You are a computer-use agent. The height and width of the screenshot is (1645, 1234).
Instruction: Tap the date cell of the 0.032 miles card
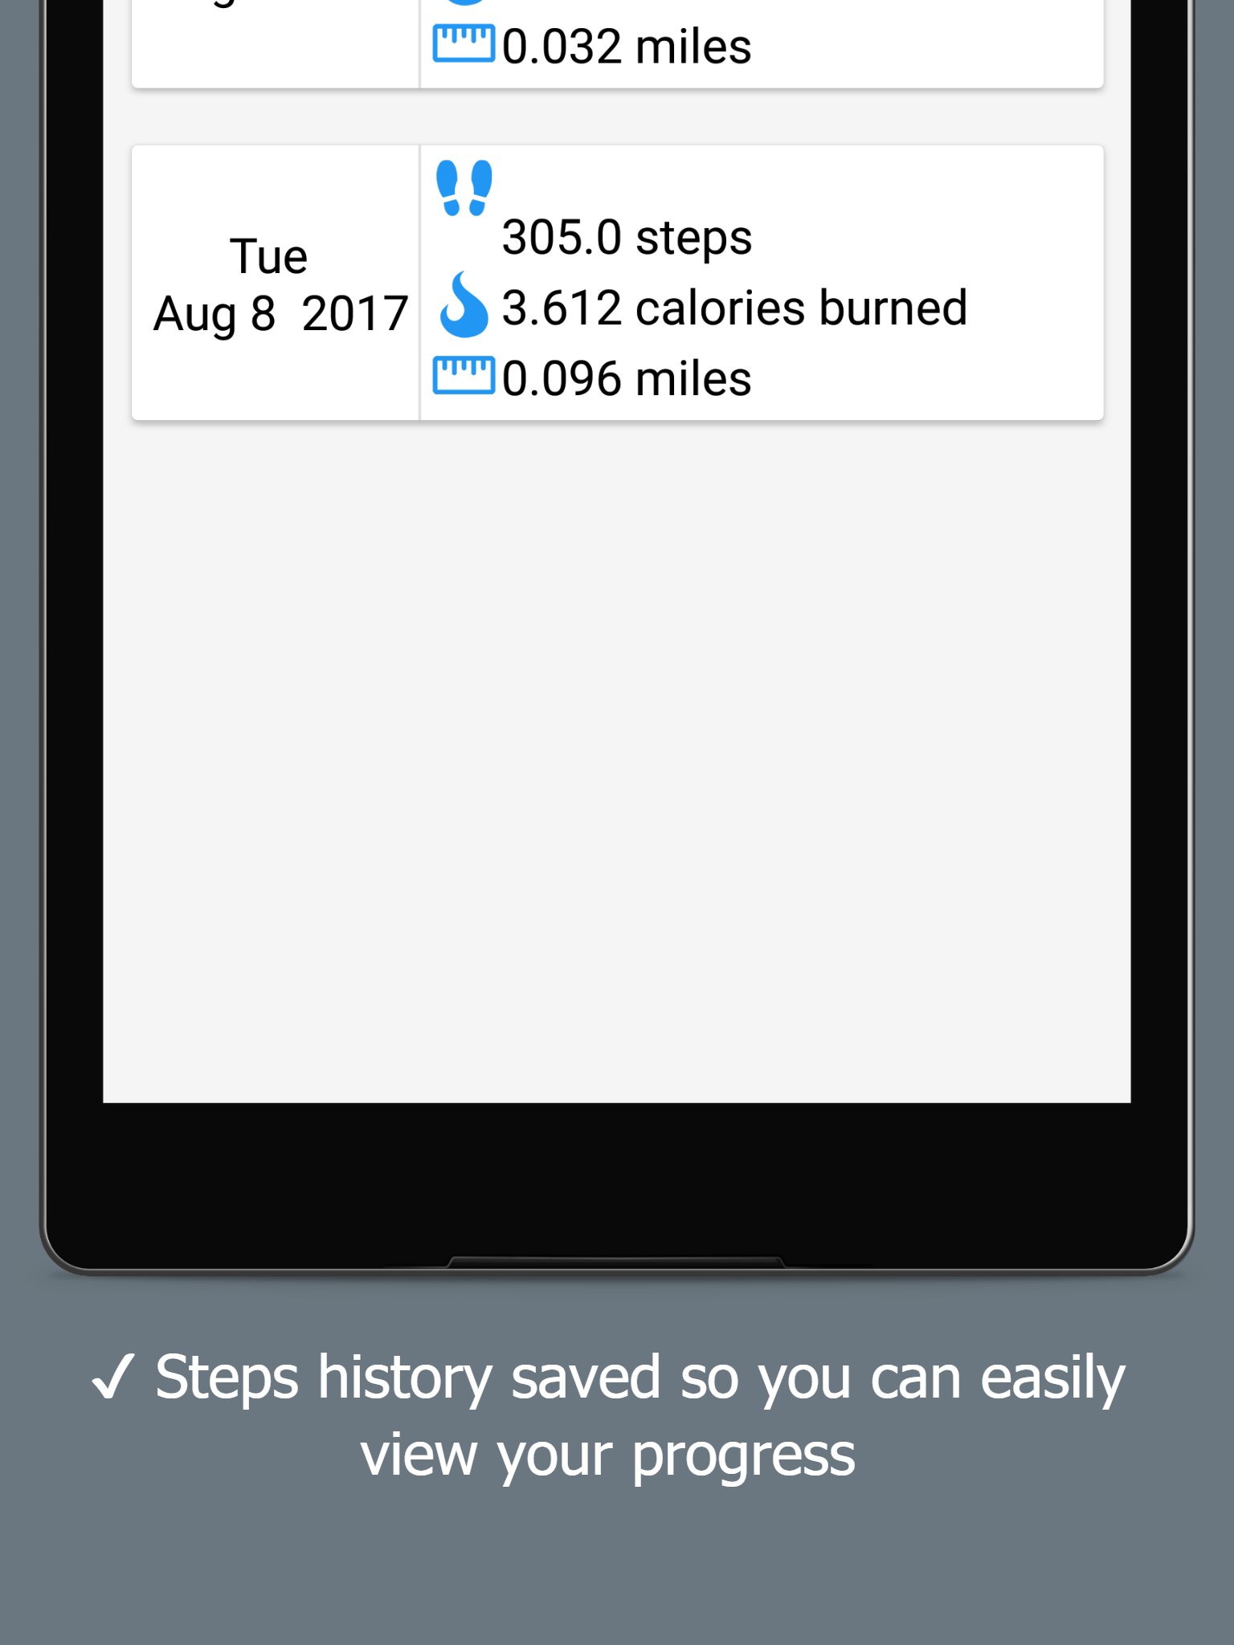pos(276,42)
